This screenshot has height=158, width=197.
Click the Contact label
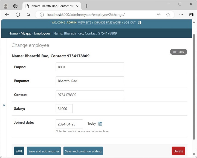coord(21,95)
